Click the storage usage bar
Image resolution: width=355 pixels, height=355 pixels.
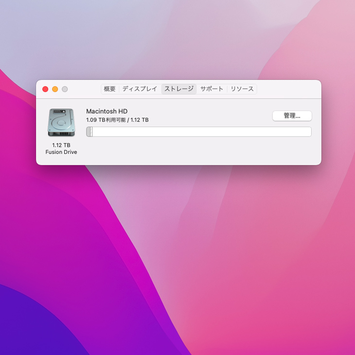point(199,132)
